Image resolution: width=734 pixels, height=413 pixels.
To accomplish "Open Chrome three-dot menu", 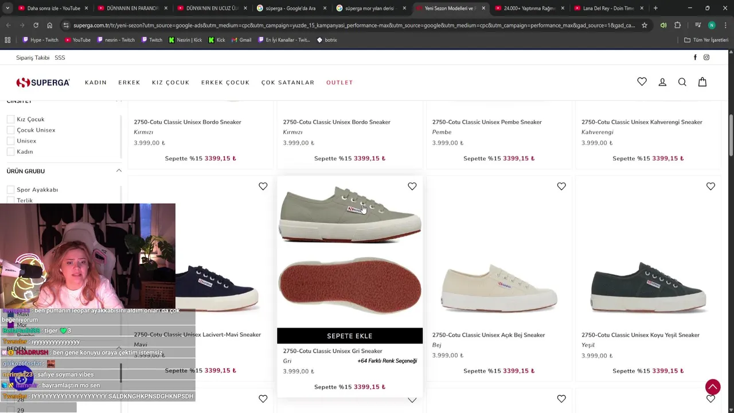I will tap(725, 25).
